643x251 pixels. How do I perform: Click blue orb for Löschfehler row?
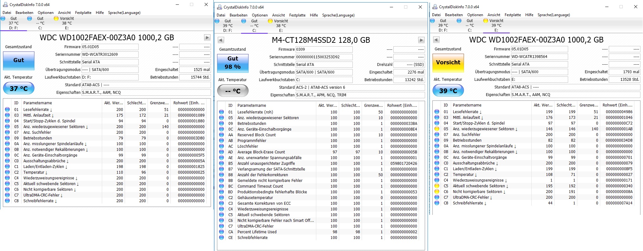point(221,146)
